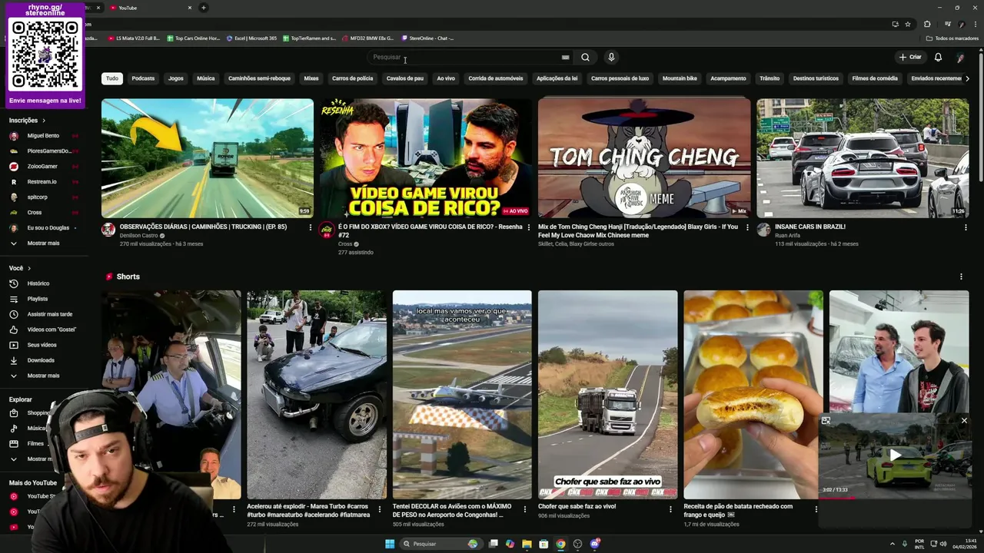Open the trucking video thumbnail
This screenshot has height=553, width=984.
[208, 158]
